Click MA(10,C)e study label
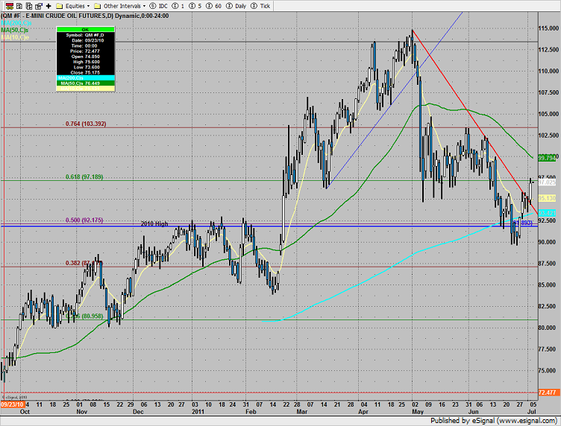The width and height of the screenshot is (561, 426). [15, 37]
